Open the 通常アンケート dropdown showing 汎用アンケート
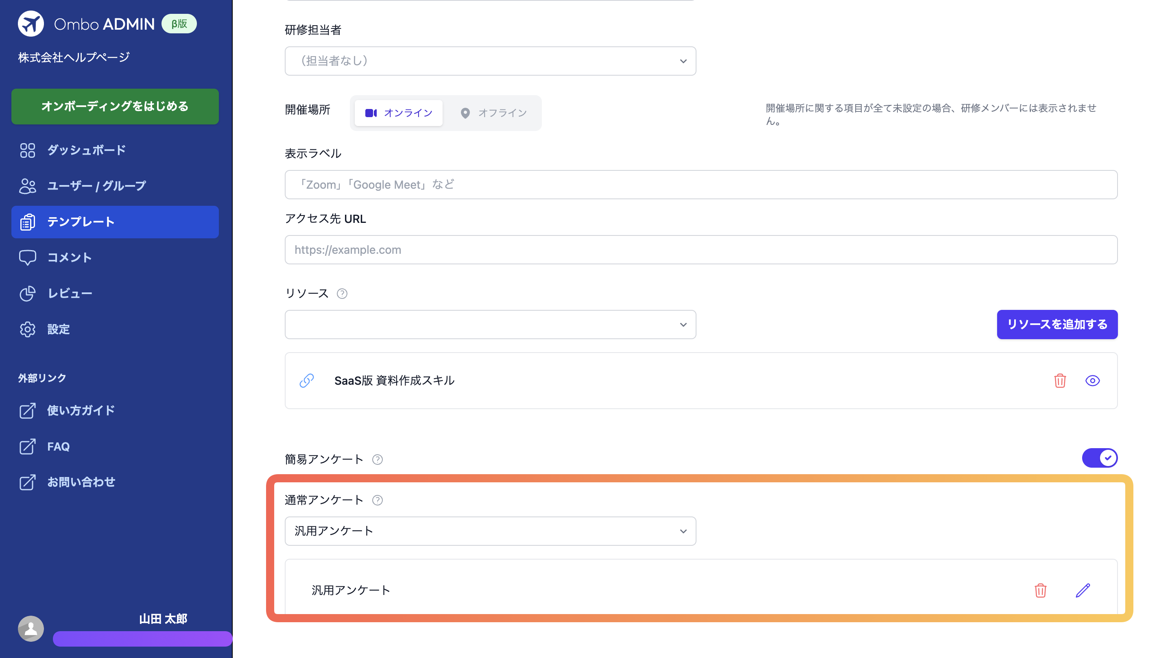Screen dimensions: 1170x658 point(490,531)
